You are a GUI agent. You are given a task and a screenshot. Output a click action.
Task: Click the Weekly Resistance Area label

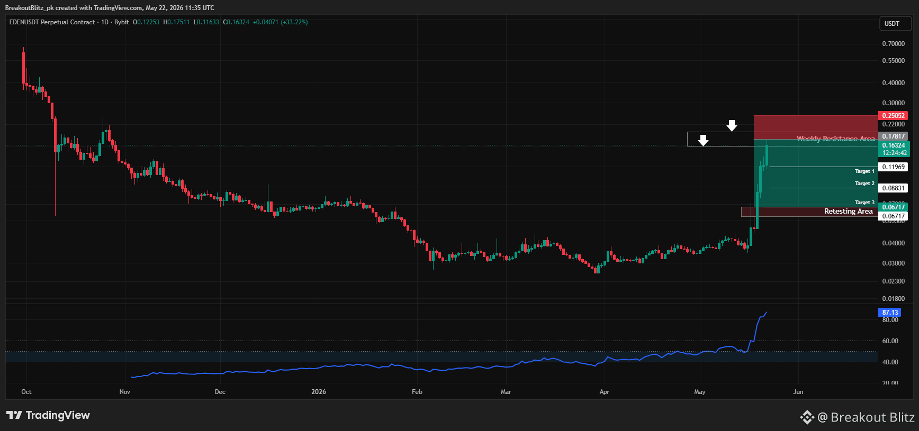(x=836, y=139)
